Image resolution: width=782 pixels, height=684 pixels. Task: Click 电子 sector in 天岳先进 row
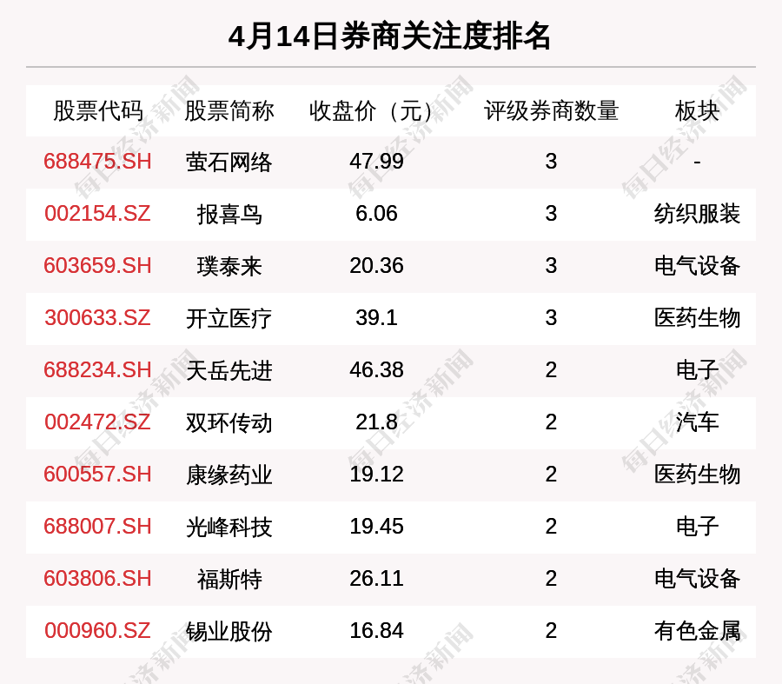click(x=697, y=370)
